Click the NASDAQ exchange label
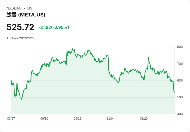The width and height of the screenshot is (190, 132). (x=14, y=8)
